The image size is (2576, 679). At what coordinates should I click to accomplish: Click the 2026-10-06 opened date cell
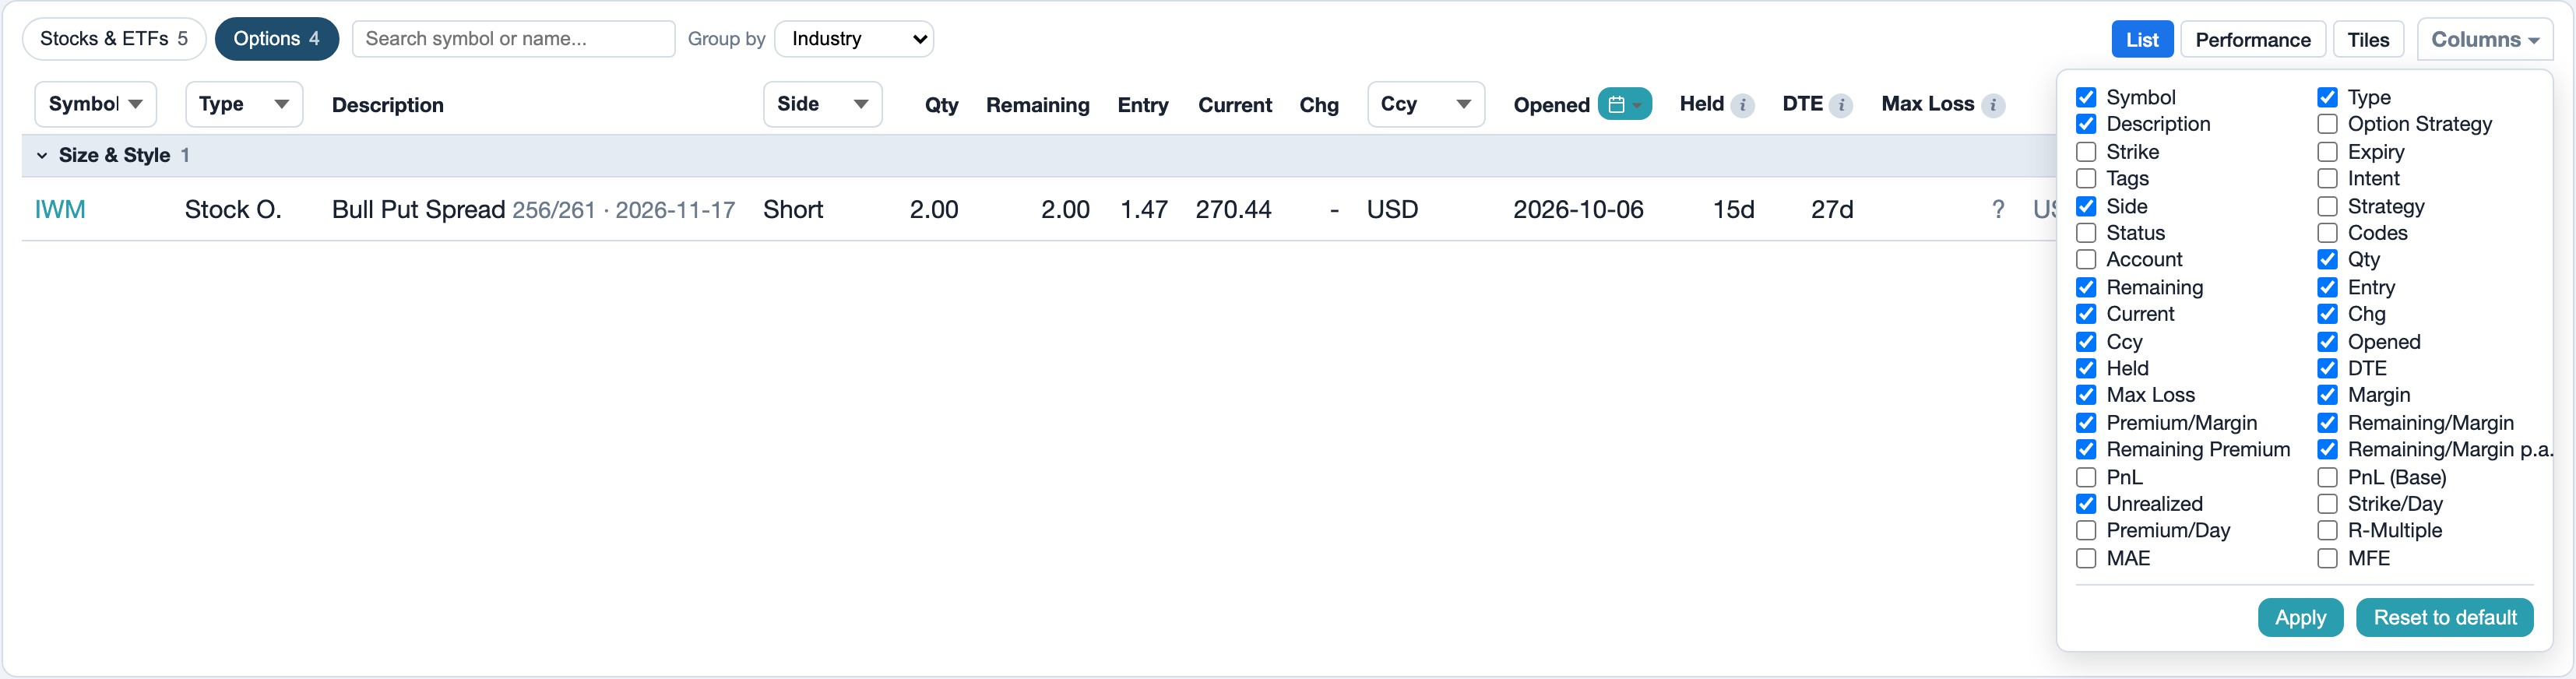click(1578, 209)
